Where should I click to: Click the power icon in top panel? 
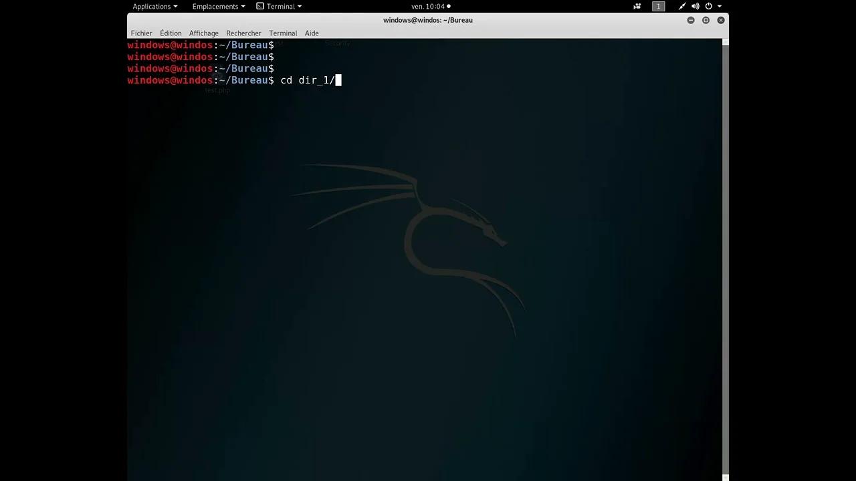(x=708, y=6)
